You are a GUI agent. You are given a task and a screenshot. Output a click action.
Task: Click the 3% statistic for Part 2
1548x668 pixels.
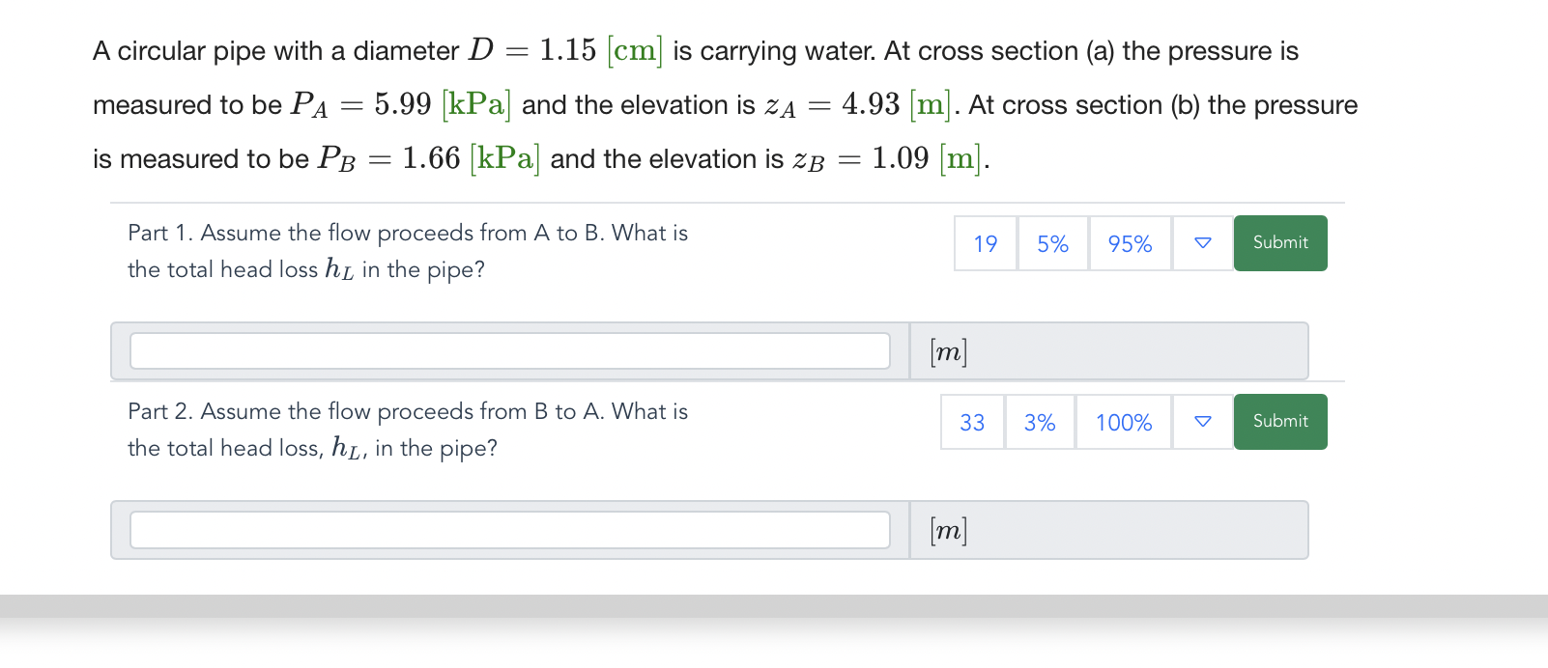pyautogui.click(x=1040, y=423)
